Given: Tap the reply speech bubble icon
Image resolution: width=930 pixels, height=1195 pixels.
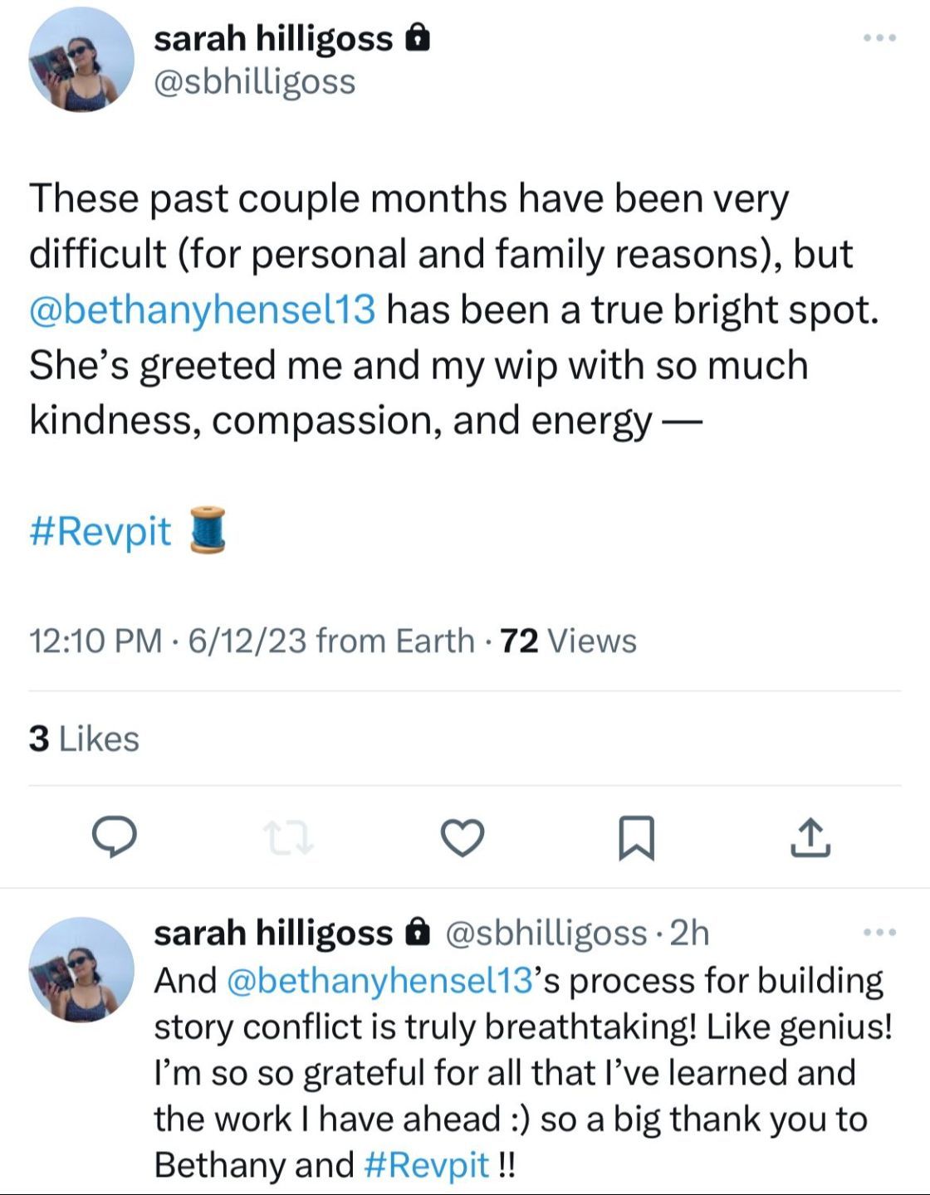Looking at the screenshot, I should 114,836.
